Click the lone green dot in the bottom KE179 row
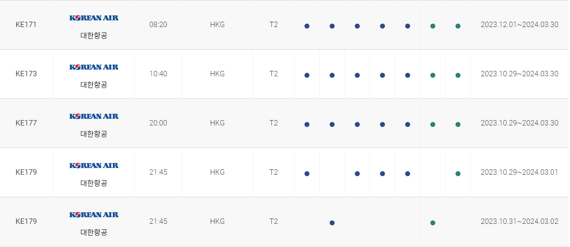 click(x=433, y=223)
